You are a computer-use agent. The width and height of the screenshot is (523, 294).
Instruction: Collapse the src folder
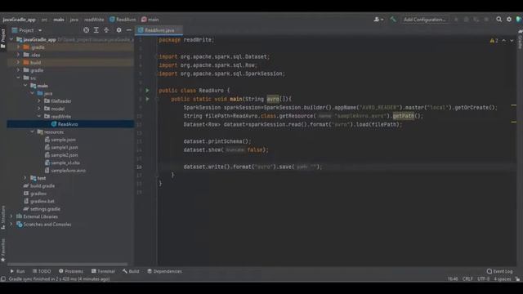18,78
